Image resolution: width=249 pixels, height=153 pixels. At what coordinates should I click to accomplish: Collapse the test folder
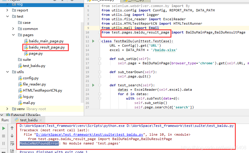pyautogui.click(x=7, y=16)
